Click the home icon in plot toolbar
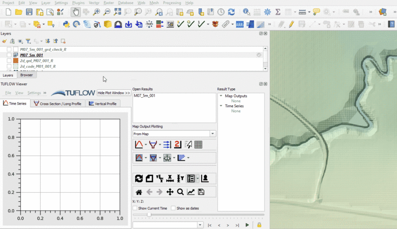The height and width of the screenshot is (229, 397). [x=139, y=192]
